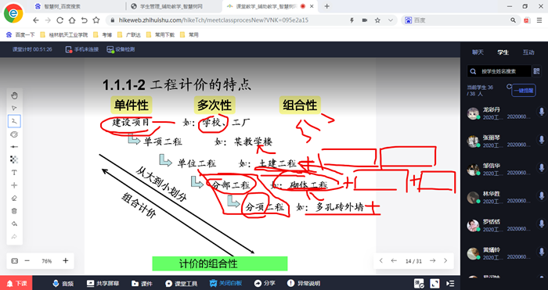The height and width of the screenshot is (290, 548).
Task: Toggle 张丽琴's microphone
Action: click(x=542, y=140)
